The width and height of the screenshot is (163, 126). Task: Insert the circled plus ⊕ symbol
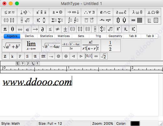tap(66, 56)
